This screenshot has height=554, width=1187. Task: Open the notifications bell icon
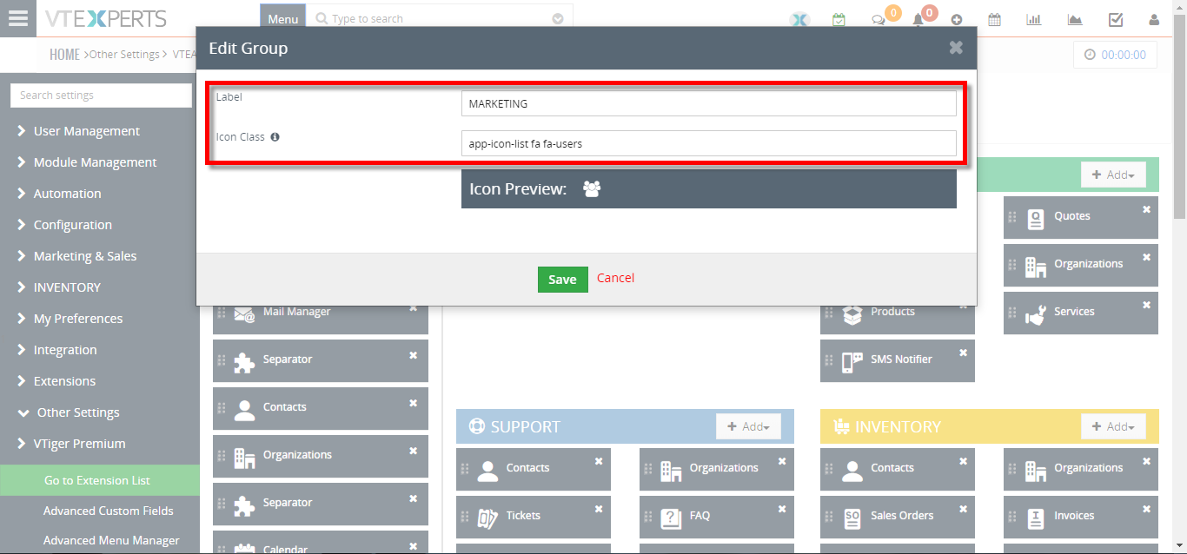point(918,20)
